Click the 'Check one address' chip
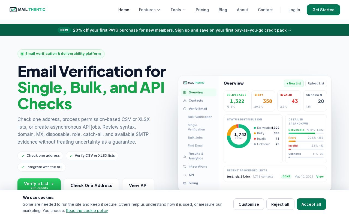Viewport: 349px width, 218px height. [40, 156]
